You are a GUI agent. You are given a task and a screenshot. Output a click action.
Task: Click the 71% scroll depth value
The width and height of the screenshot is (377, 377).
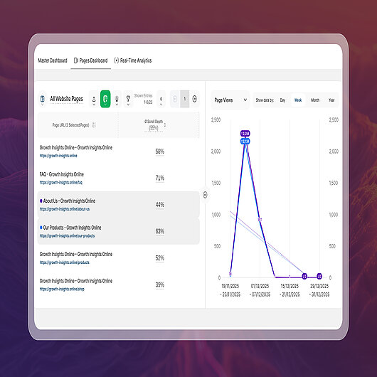click(159, 178)
